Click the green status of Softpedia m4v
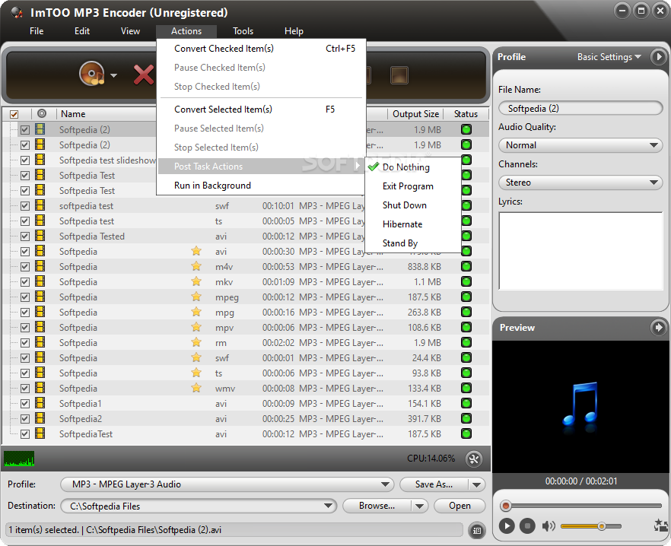This screenshot has height=546, width=671. (466, 267)
